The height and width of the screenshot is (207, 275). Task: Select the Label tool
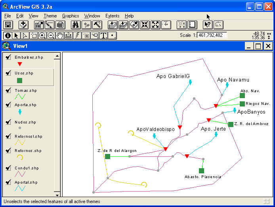coord(95,36)
